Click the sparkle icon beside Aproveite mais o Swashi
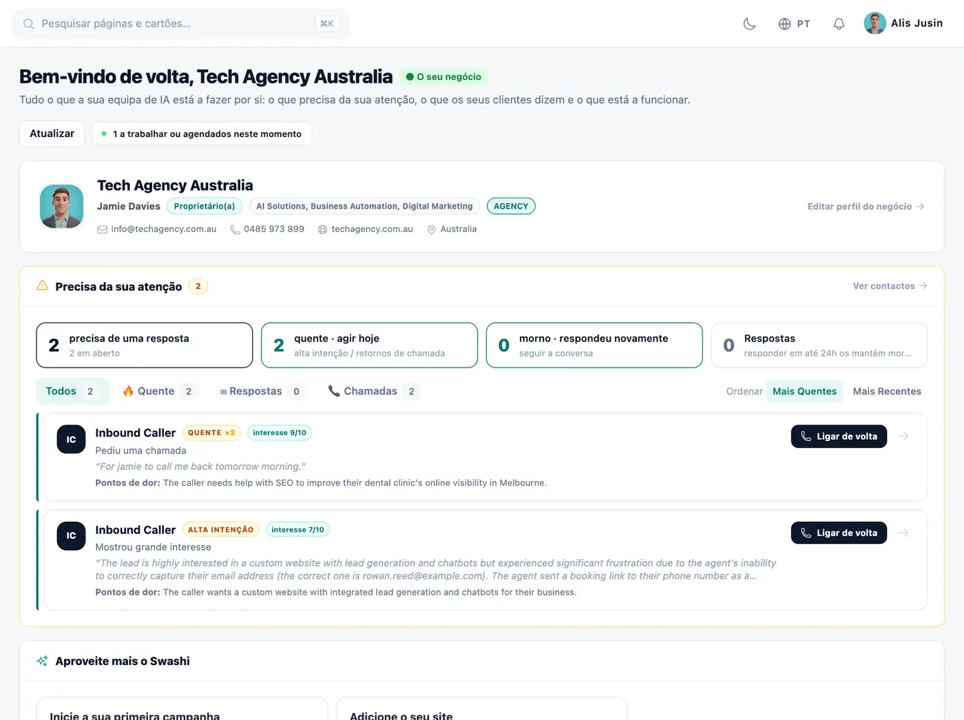This screenshot has height=720, width=964. point(43,661)
